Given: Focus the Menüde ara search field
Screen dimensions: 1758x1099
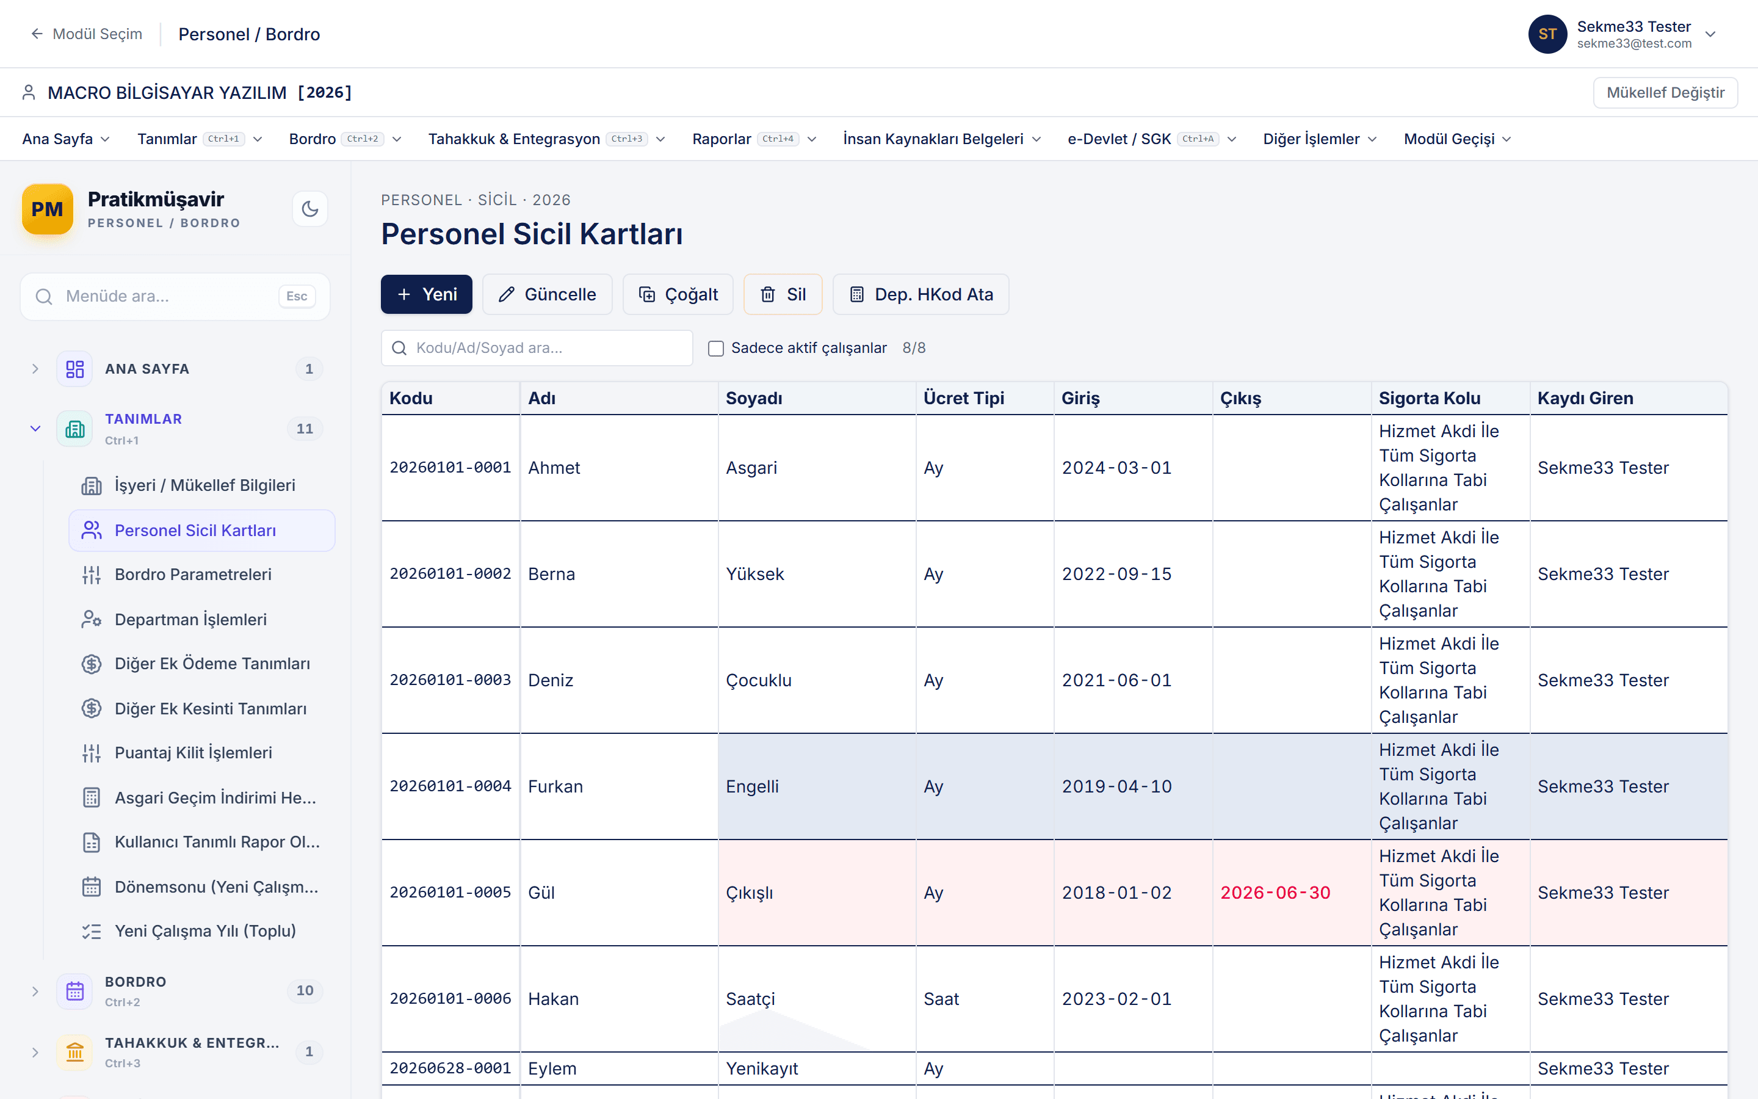Looking at the screenshot, I should coord(175,297).
